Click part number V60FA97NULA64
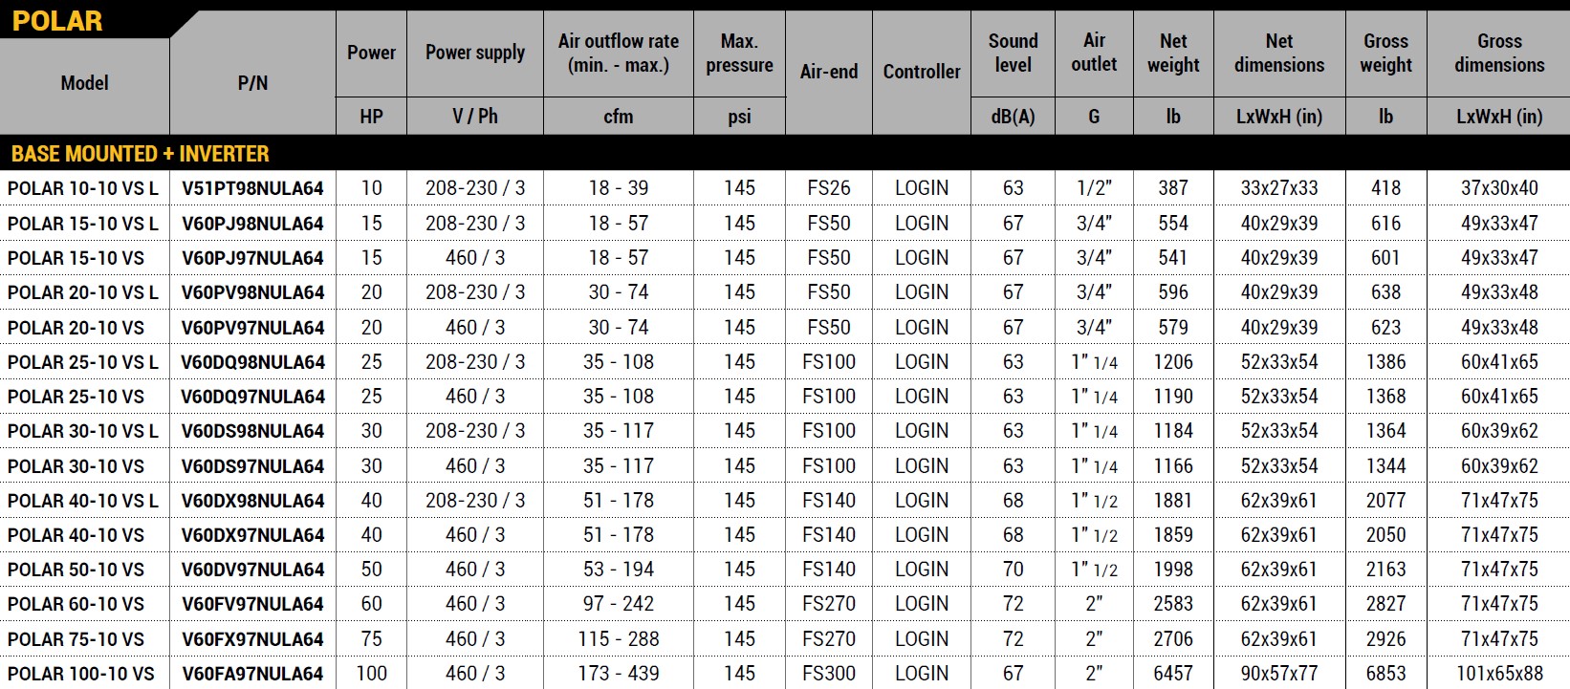The image size is (1570, 689). 252,674
